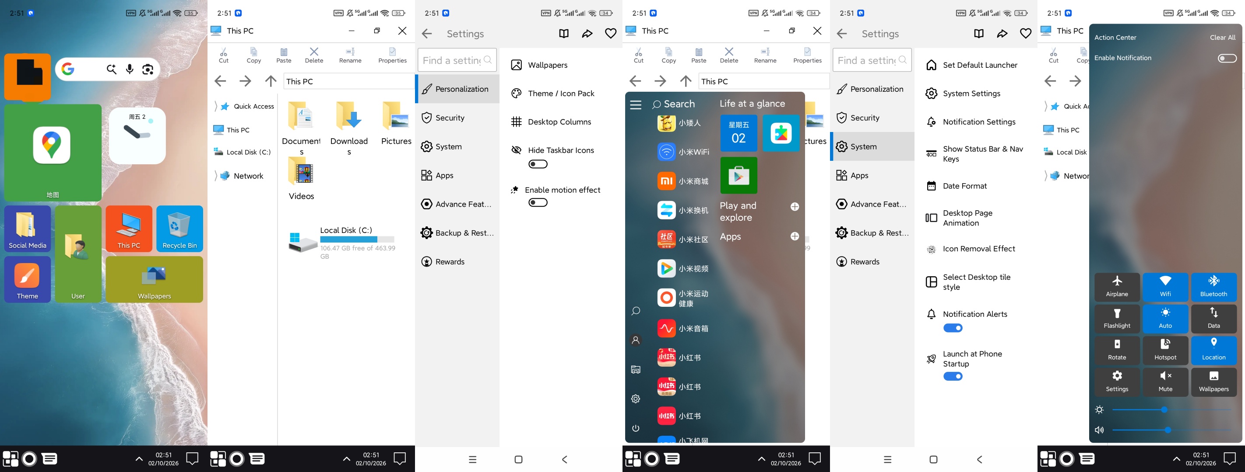Turn on the Flashlight tile
This screenshot has height=472, width=1245.
click(1117, 319)
